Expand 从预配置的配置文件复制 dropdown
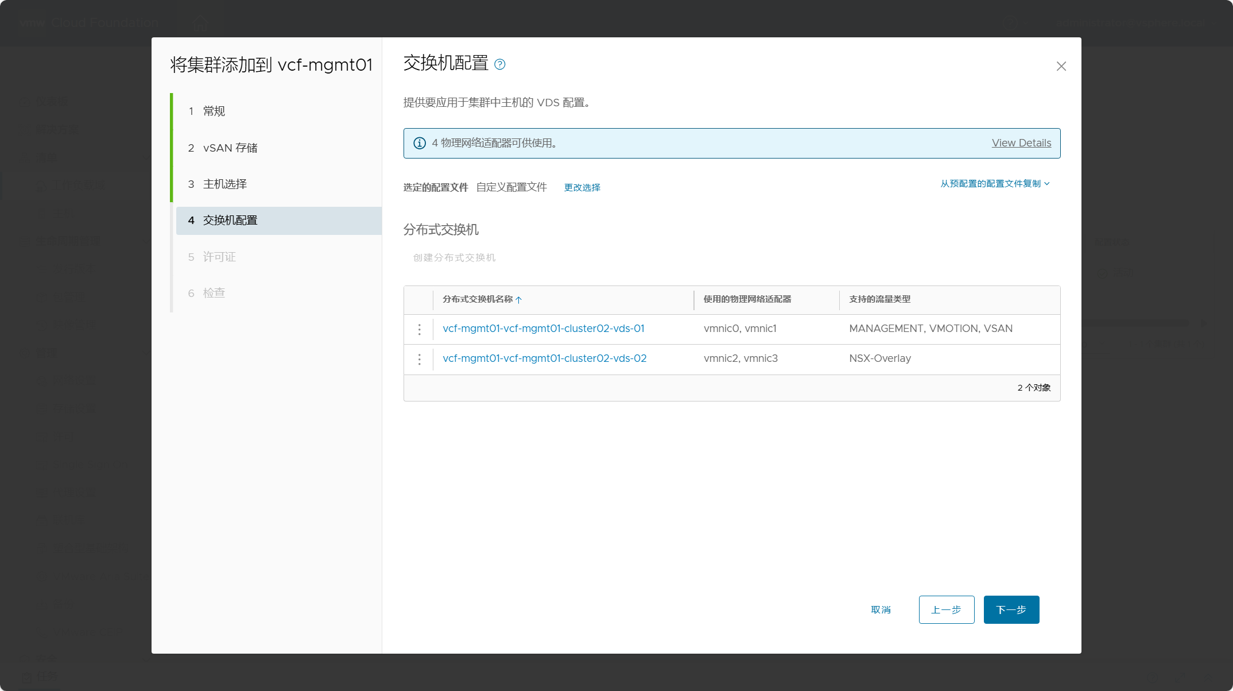Viewport: 1233px width, 691px height. coord(995,184)
